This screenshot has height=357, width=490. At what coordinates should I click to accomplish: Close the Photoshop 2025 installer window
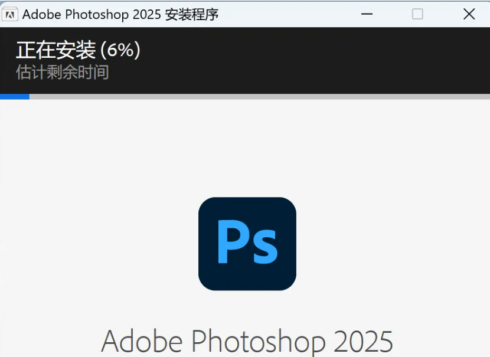click(x=469, y=14)
